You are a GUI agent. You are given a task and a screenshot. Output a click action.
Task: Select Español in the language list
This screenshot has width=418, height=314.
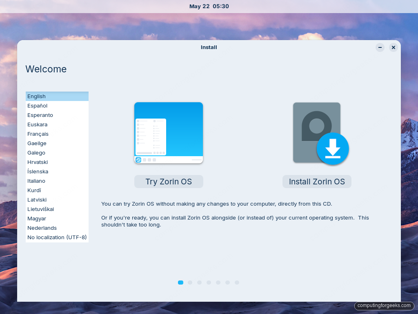click(57, 106)
